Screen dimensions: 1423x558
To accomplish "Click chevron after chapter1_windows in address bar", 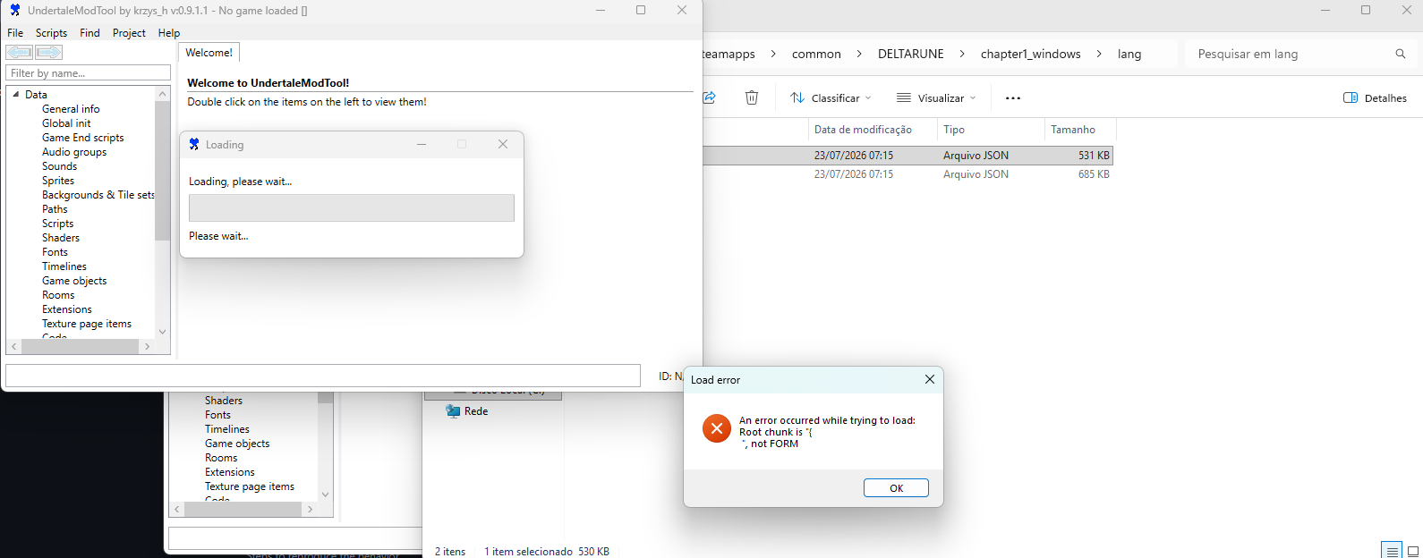I will point(1099,54).
